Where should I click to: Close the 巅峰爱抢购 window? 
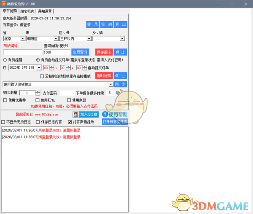[x=245, y=4]
